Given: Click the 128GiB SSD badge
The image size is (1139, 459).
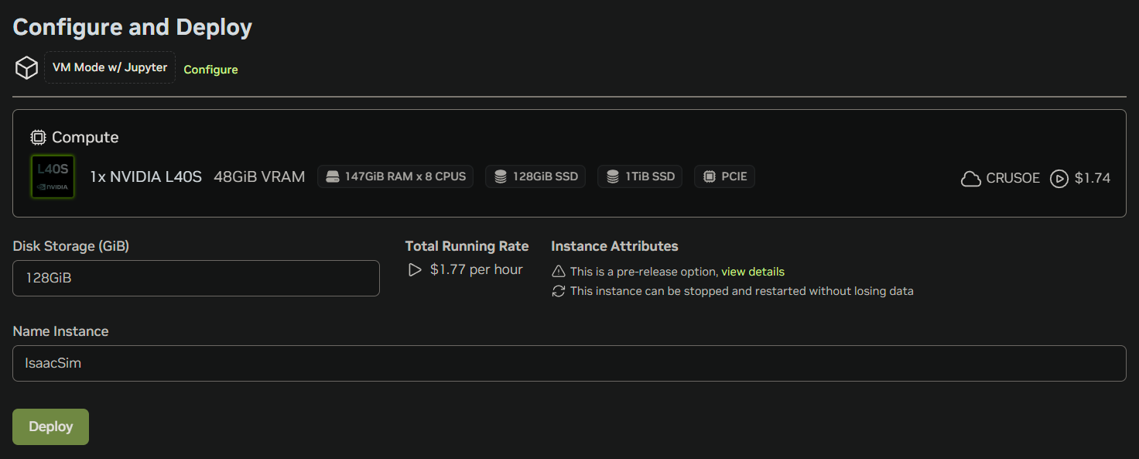Looking at the screenshot, I should pos(535,176).
